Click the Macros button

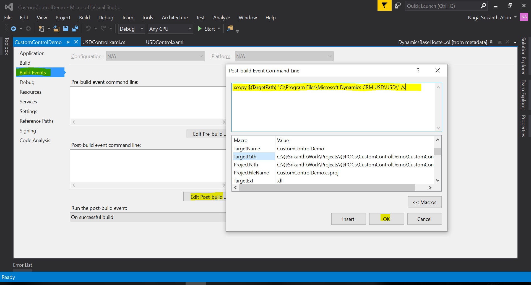[425, 202]
